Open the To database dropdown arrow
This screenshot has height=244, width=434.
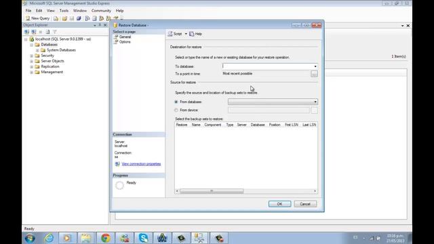pyautogui.click(x=315, y=66)
